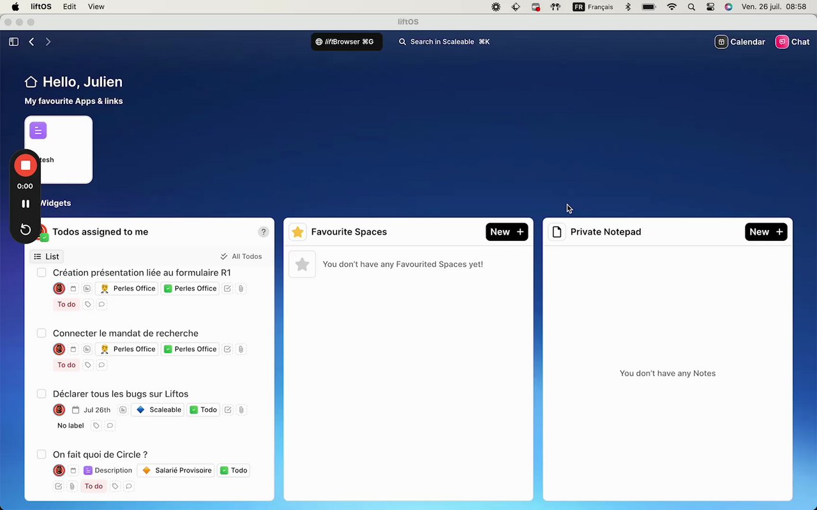Open the Edit menu
Image resolution: width=817 pixels, height=510 pixels.
(x=70, y=7)
